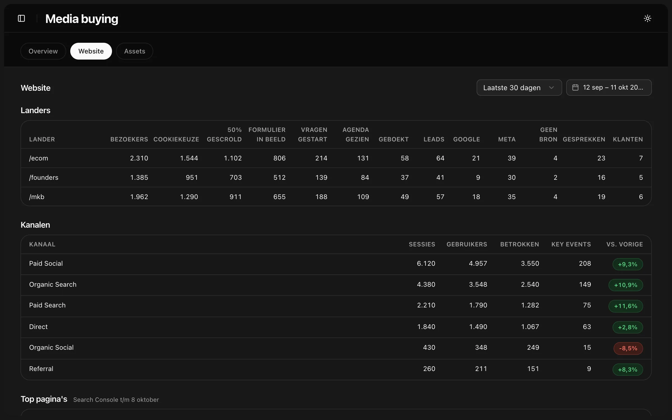Click the GESPREKKEN column header

(584, 139)
